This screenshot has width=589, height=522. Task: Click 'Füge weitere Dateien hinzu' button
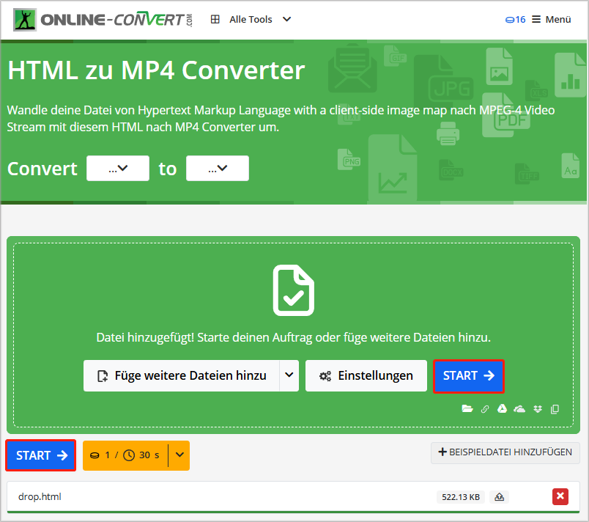click(x=182, y=376)
